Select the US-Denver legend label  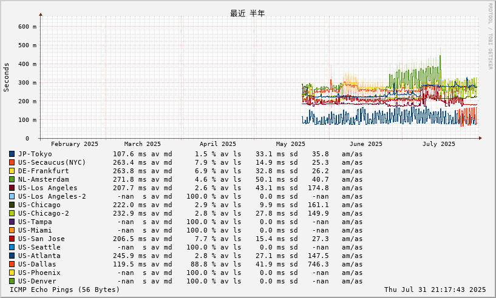click(37, 281)
